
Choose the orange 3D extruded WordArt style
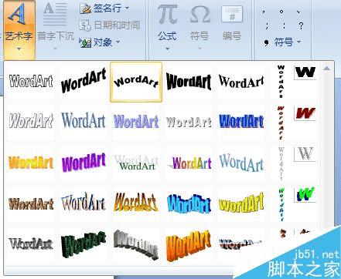(189, 245)
